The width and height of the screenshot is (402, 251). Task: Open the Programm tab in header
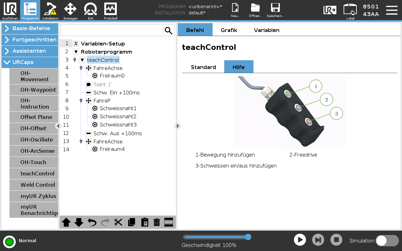pos(30,10)
